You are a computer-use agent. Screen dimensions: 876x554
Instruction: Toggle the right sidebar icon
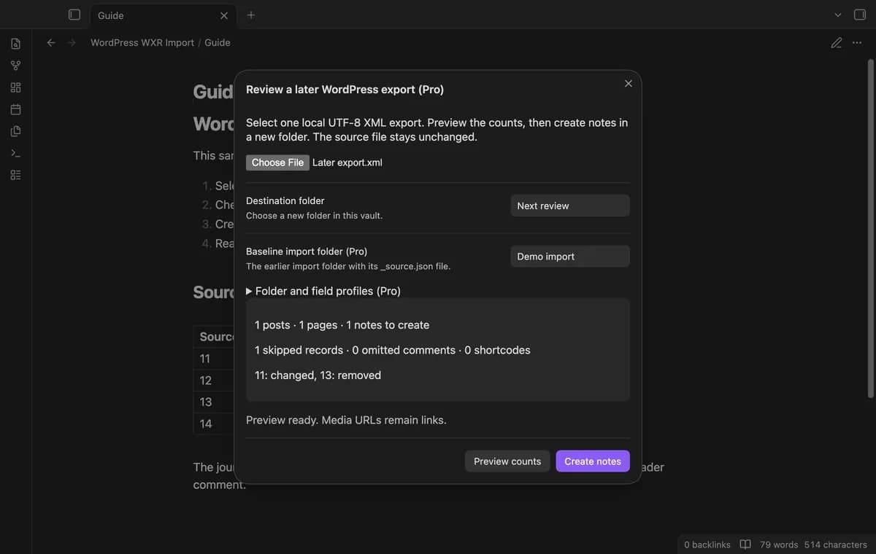859,15
